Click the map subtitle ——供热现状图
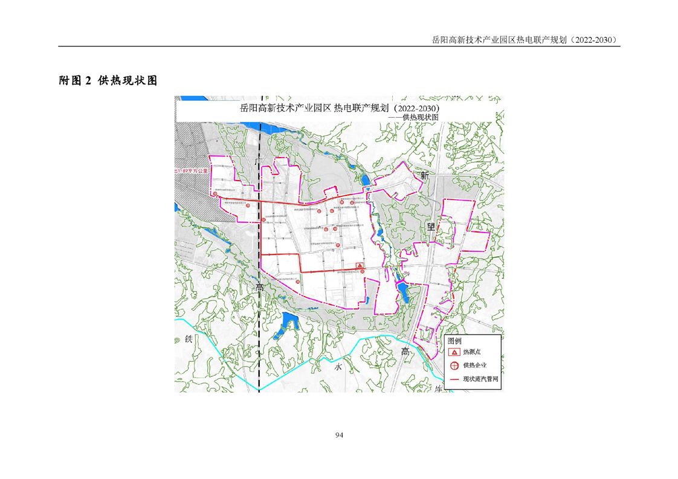This screenshot has height=479, width=678. click(x=412, y=117)
